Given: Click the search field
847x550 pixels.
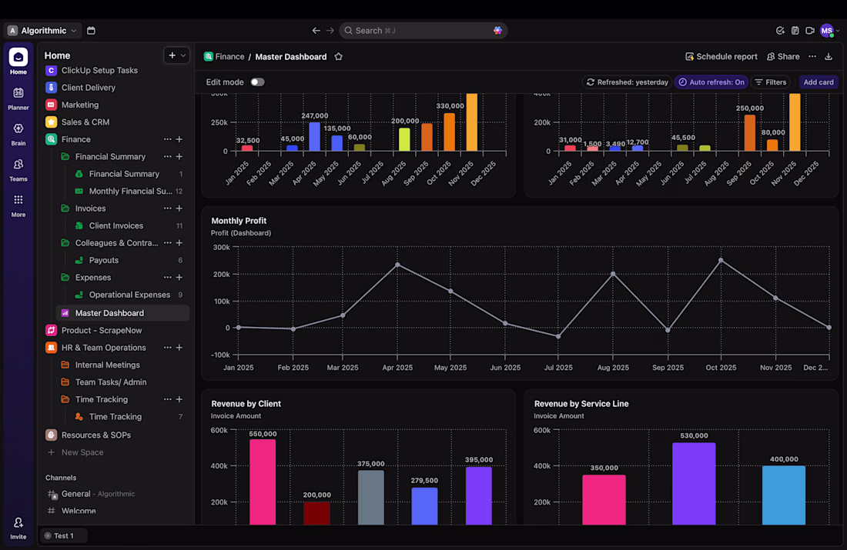Looking at the screenshot, I should [423, 31].
